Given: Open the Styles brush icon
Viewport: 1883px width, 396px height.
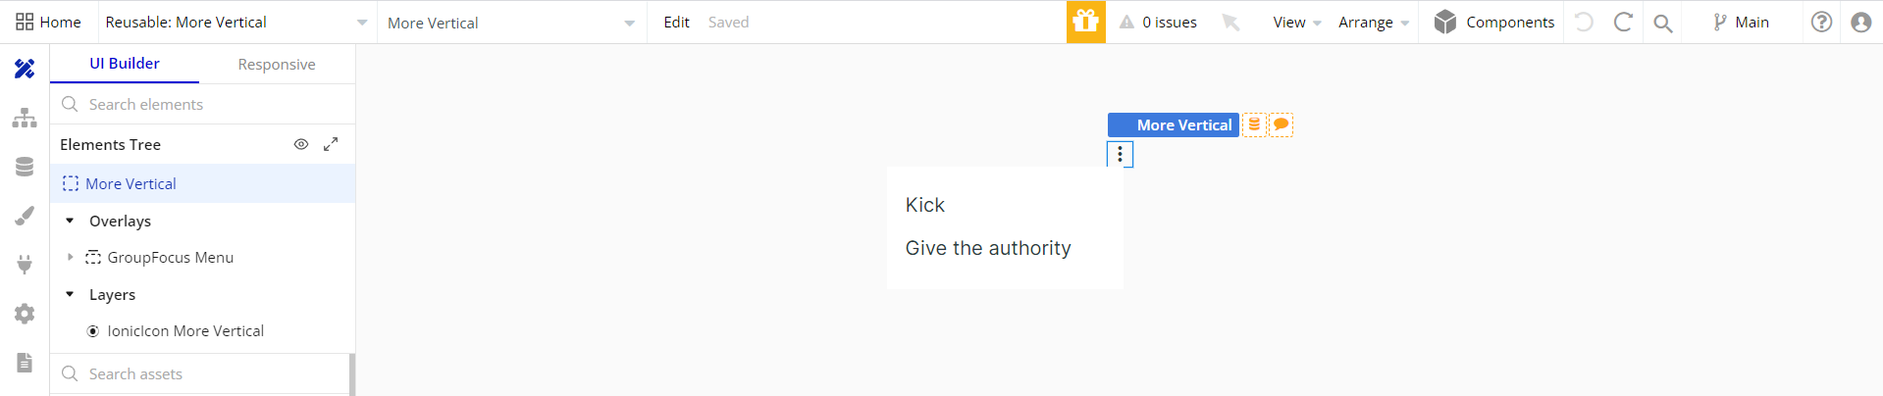Looking at the screenshot, I should pos(25,216).
